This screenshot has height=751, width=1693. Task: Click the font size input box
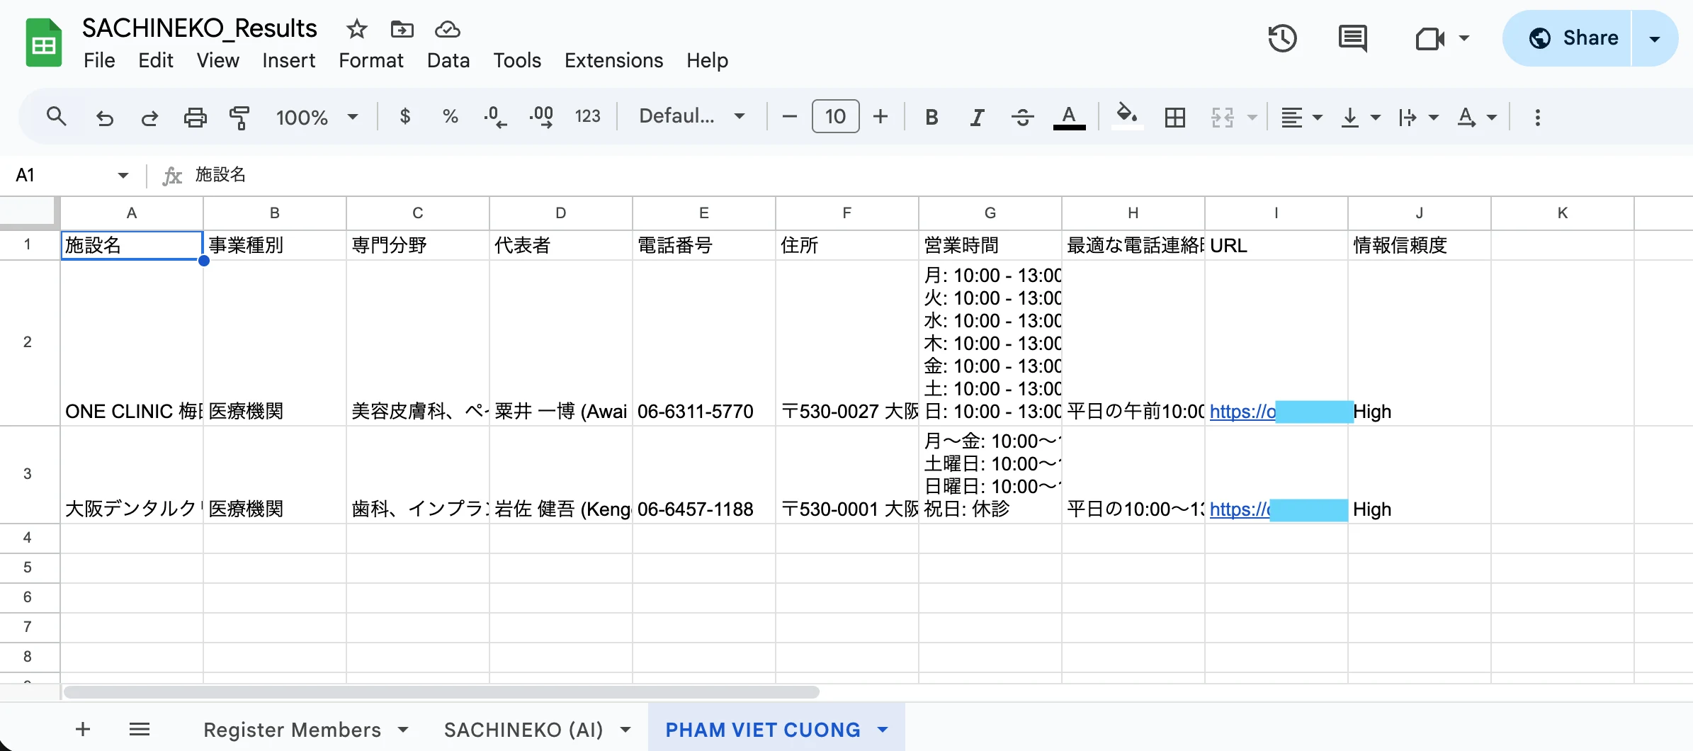click(x=835, y=116)
